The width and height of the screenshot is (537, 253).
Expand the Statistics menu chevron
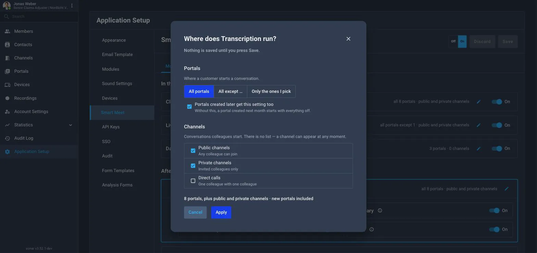tap(71, 125)
